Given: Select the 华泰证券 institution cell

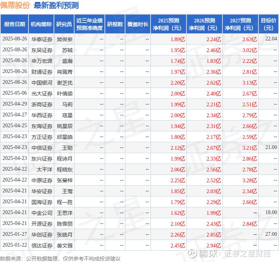Looking at the screenshot, I should tap(42, 39).
